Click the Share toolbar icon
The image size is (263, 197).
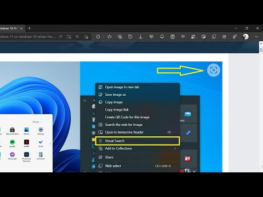[224, 37]
